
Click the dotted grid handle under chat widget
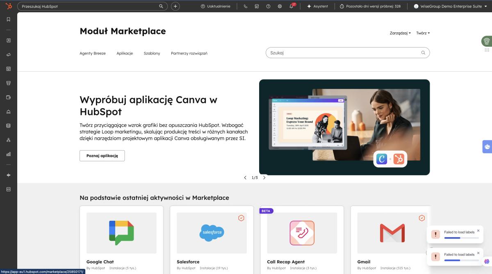coord(487,50)
